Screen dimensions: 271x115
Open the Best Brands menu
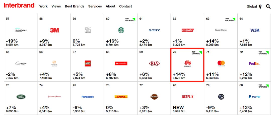(x=75, y=6)
